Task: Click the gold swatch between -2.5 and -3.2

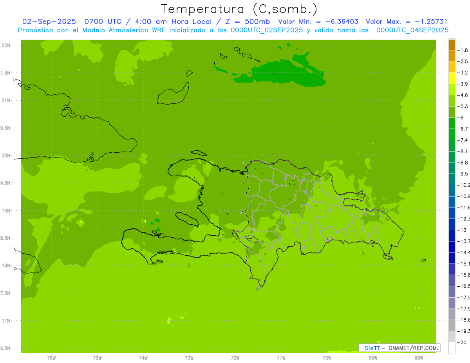Action: tap(452, 67)
